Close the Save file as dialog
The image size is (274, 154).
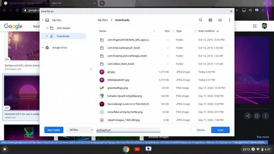click(231, 12)
